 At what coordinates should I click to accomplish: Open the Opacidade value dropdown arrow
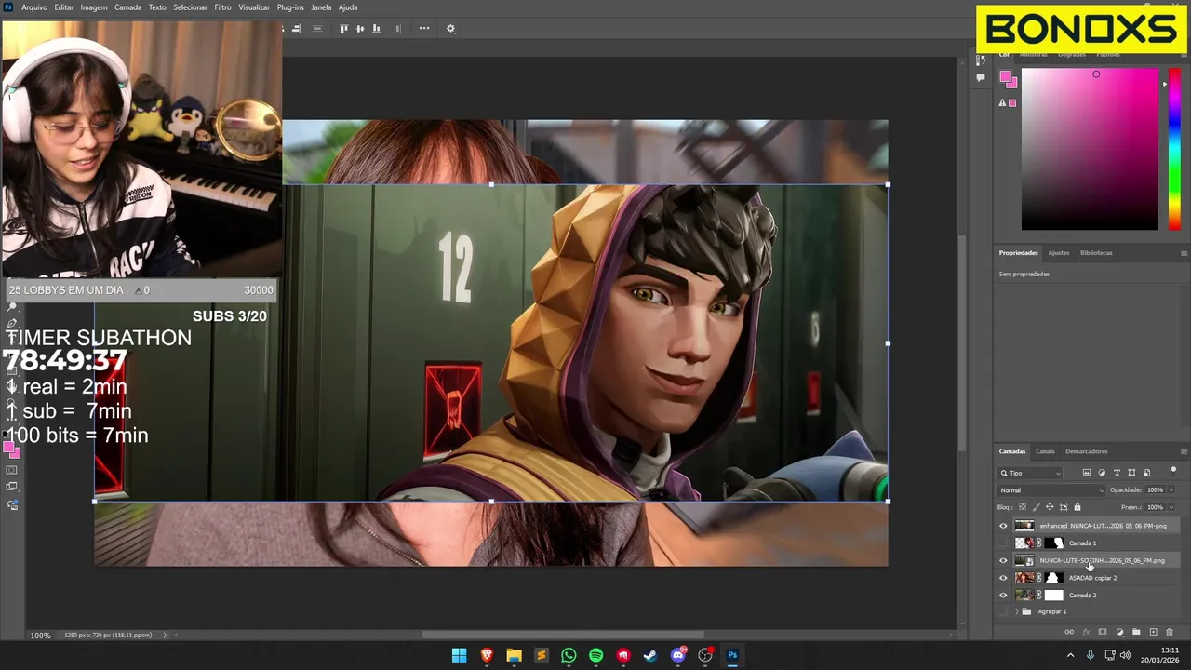[x=1171, y=490]
